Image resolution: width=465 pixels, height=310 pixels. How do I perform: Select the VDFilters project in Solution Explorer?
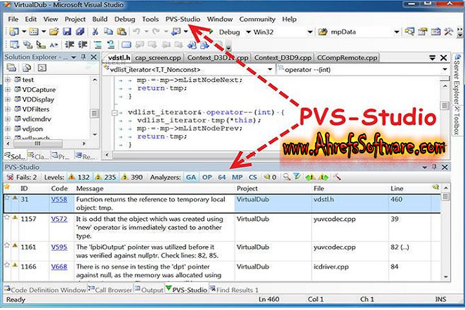[x=38, y=109]
